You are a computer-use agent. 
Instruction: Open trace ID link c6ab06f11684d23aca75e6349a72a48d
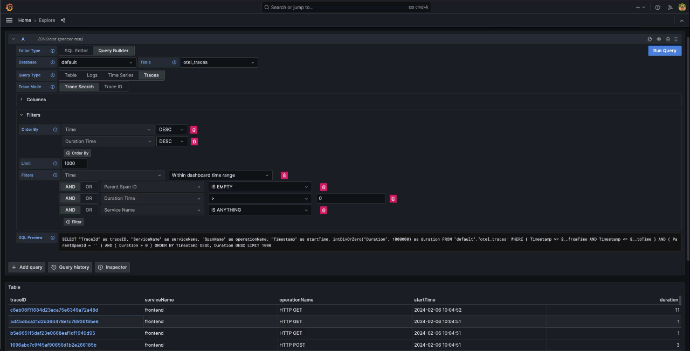pos(54,310)
